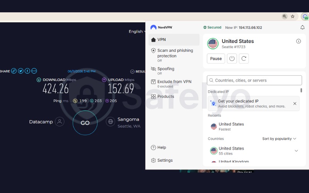Screen dimensions: 309x193
Task: Open Scam and phishing protection settings
Action: (x=174, y=55)
